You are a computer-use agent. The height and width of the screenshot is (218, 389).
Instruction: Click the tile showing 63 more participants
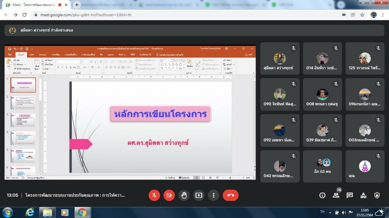pyautogui.click(x=322, y=166)
